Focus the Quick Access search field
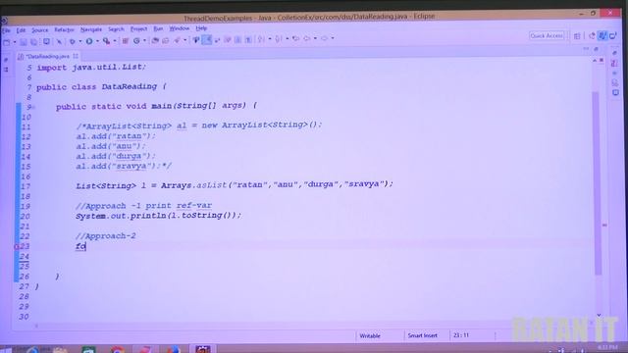The image size is (628, 353). [x=547, y=36]
